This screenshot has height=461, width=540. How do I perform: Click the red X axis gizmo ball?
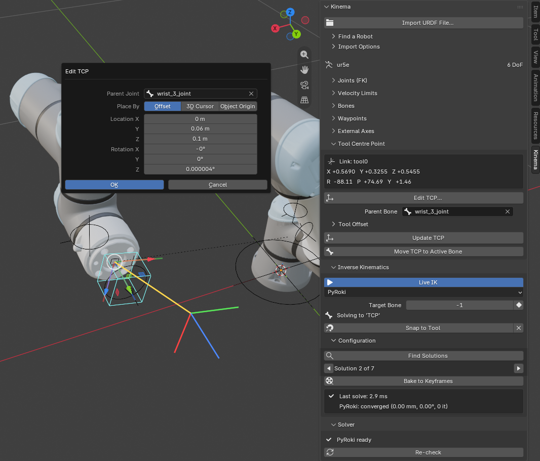click(275, 28)
